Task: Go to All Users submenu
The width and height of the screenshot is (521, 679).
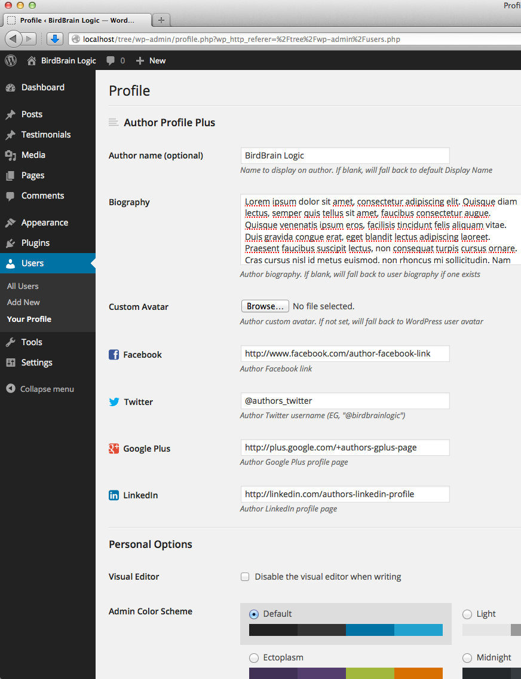Action: (23, 286)
